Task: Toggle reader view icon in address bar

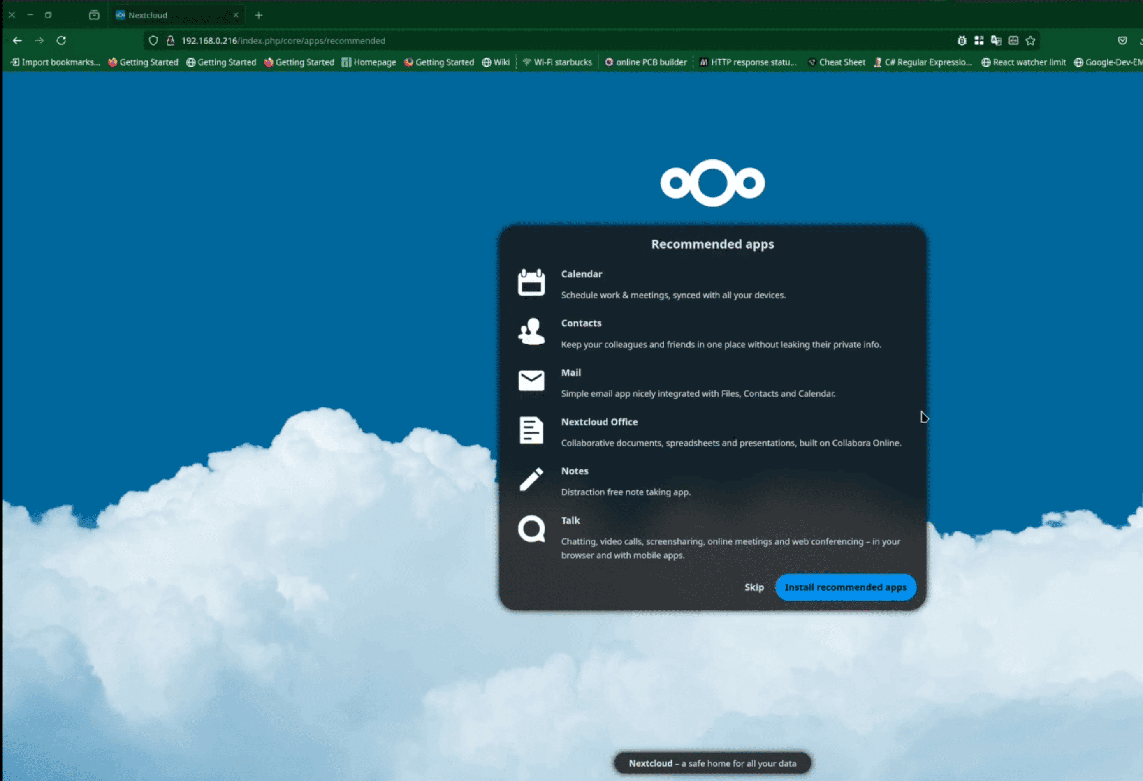Action: (1013, 41)
